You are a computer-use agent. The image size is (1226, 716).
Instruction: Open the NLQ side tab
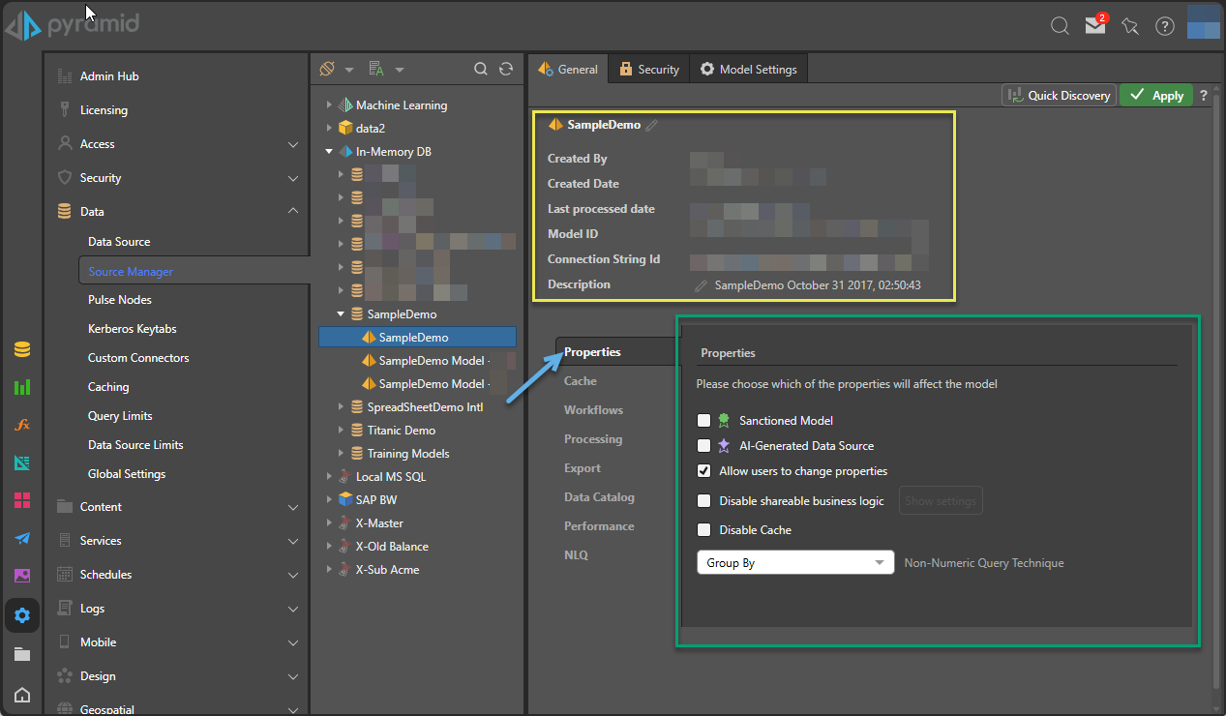click(576, 555)
